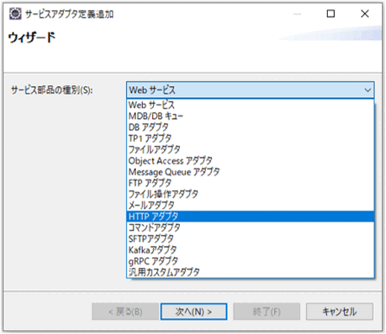The height and width of the screenshot is (334, 386).
Task: Click the wizard application icon in title bar
Action: tap(15, 14)
